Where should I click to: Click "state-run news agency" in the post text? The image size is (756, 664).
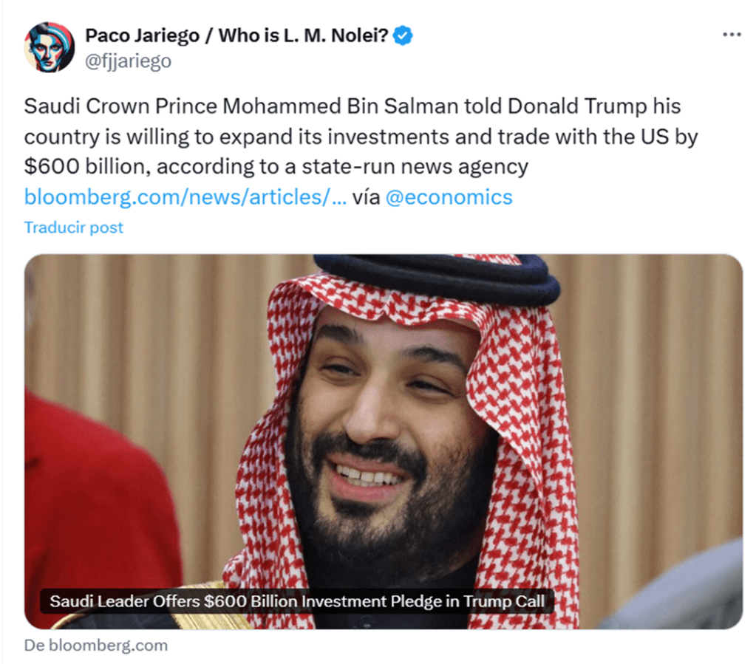[x=414, y=167]
